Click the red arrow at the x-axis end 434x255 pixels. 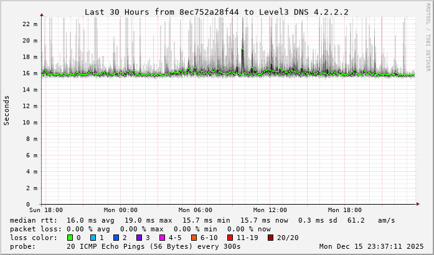419,204
